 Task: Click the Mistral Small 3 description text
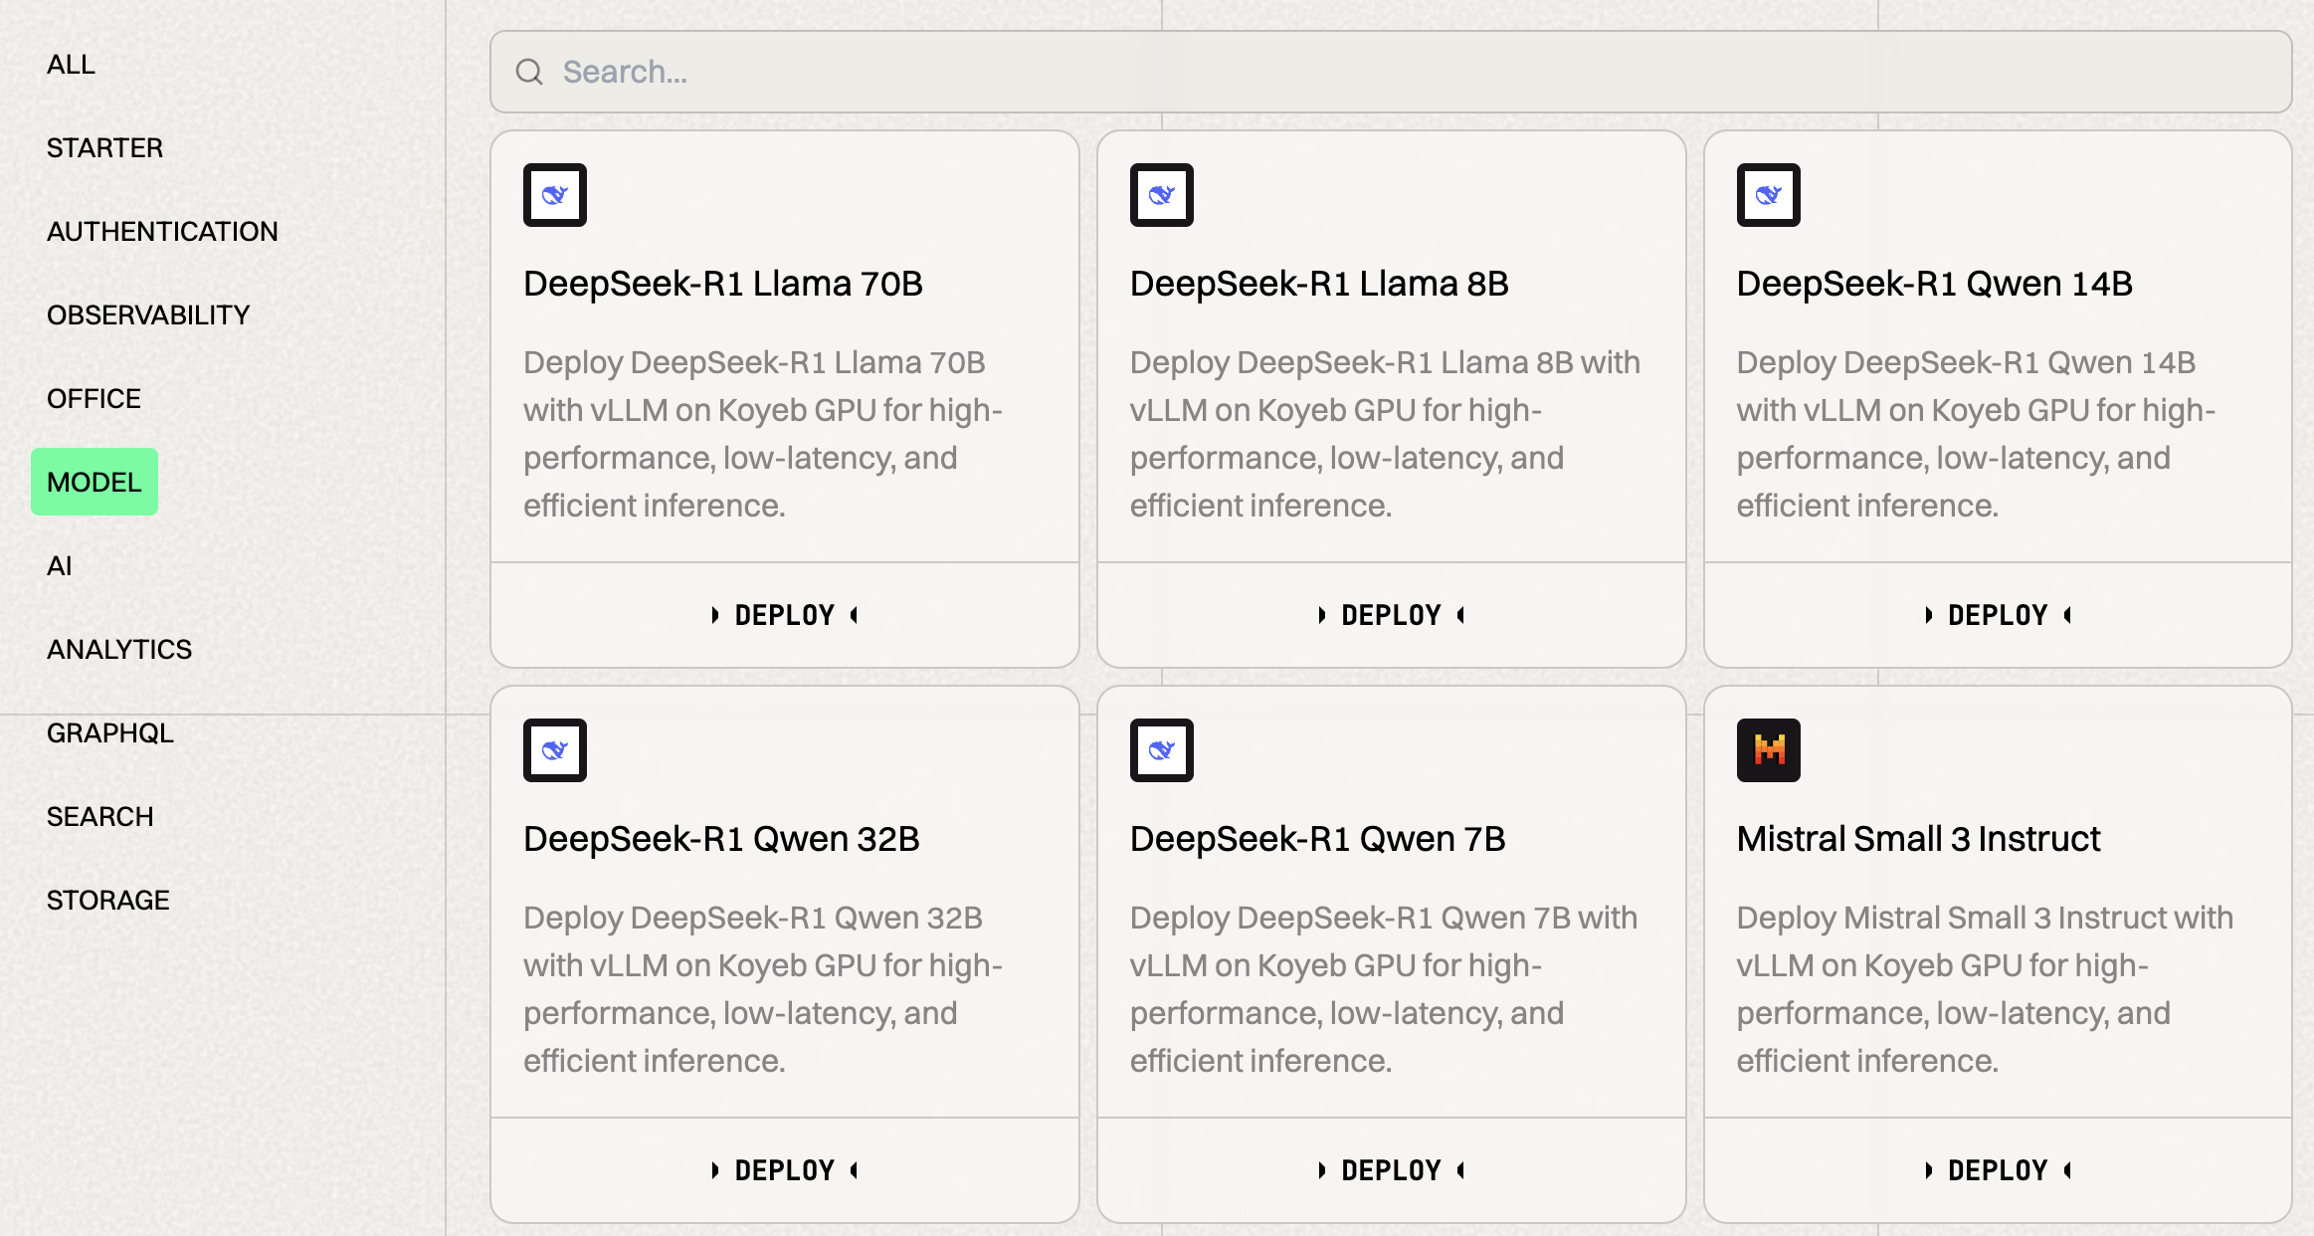[1985, 989]
